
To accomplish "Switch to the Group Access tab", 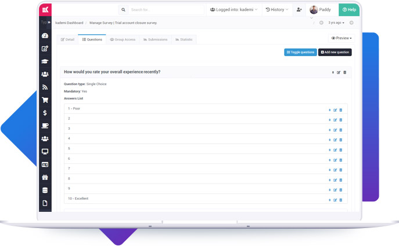I will click(x=123, y=39).
